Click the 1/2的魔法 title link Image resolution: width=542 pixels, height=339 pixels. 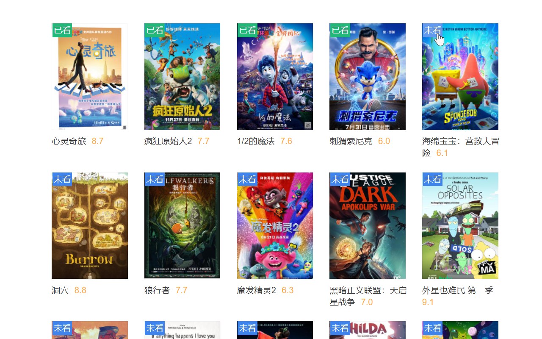[256, 141]
